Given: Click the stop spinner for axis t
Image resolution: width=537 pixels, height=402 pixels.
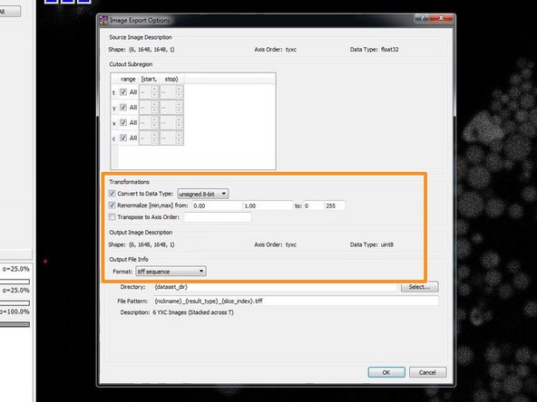Looking at the screenshot, I should coord(171,92).
